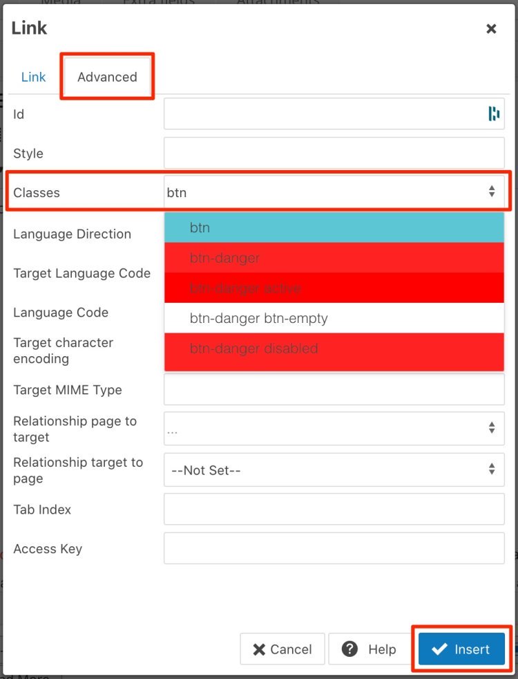Image resolution: width=518 pixels, height=679 pixels.
Task: Close the Link dialog with the X
Action: pos(491,28)
